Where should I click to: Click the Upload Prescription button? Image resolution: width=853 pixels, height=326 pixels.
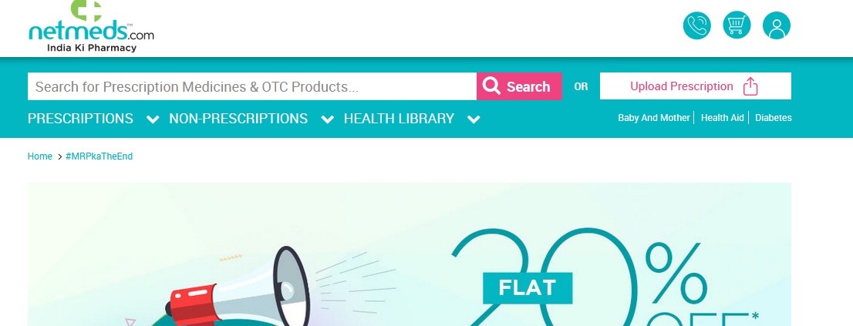pyautogui.click(x=695, y=86)
